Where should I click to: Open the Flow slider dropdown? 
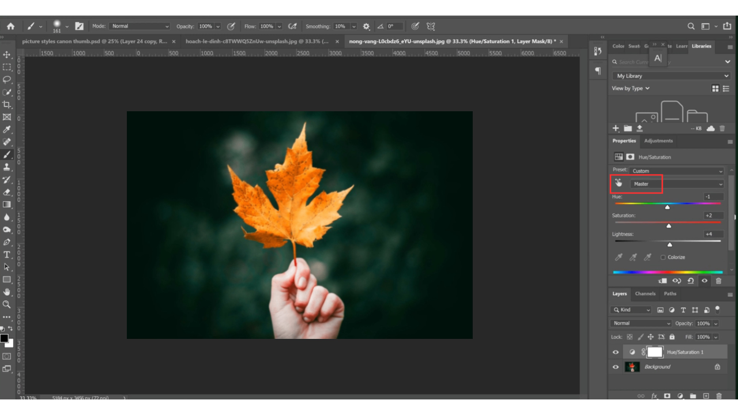(279, 27)
